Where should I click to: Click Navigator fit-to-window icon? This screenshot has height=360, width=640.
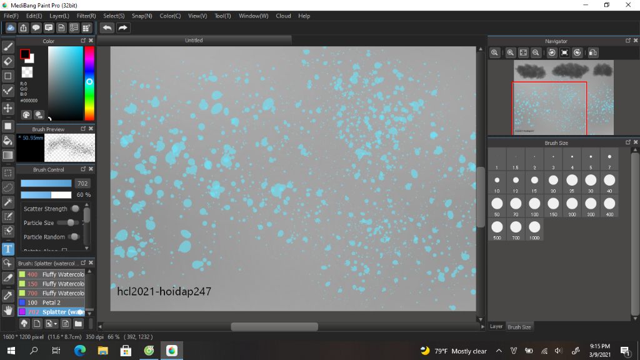coord(523,52)
